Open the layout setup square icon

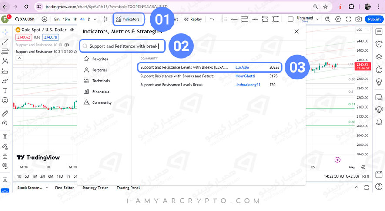pos(291,19)
